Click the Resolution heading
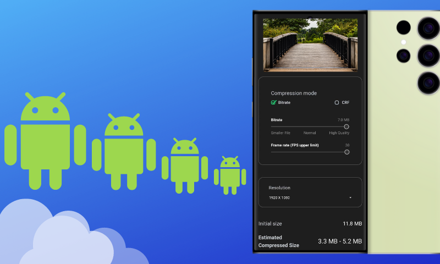Image resolution: width=440 pixels, height=264 pixels. pos(279,188)
